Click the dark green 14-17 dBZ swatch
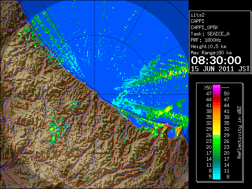 click(217, 159)
